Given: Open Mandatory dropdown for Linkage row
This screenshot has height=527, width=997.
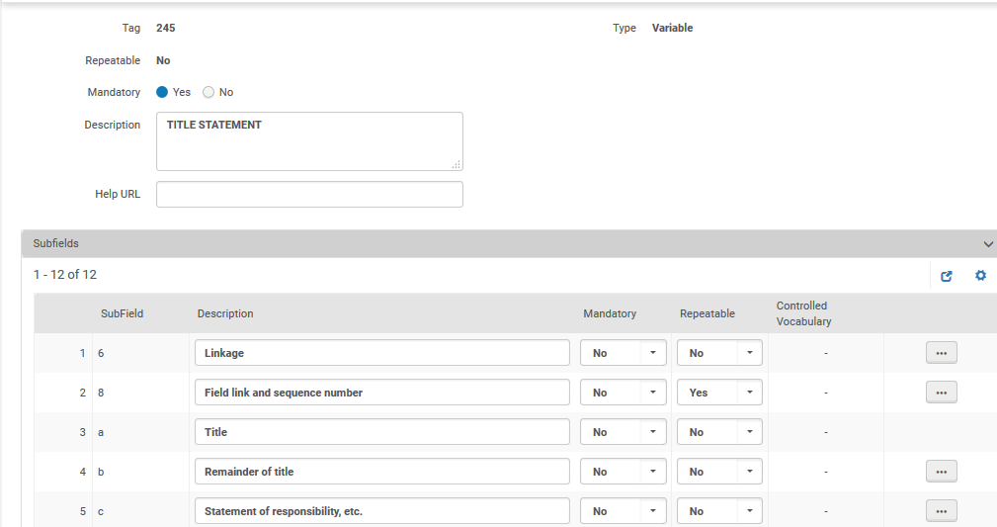Looking at the screenshot, I should click(623, 353).
